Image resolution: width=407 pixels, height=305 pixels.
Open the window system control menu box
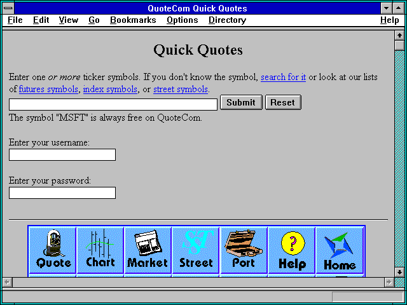[8, 8]
